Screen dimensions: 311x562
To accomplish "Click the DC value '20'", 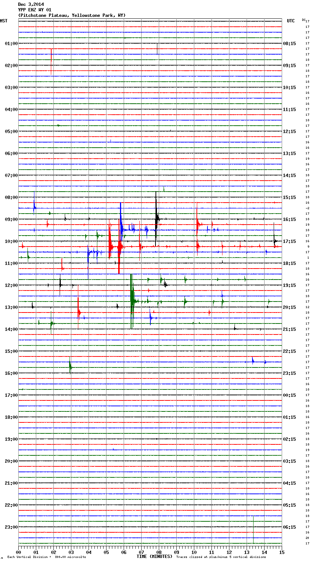I will 308,538.
